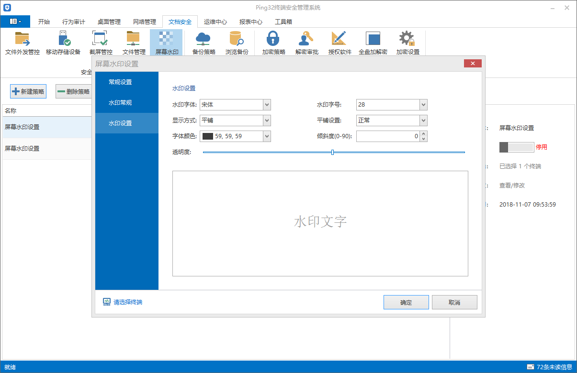Screen dimensions: 577x373
Task: Click the 查看/修改 text
Action: 512,186
